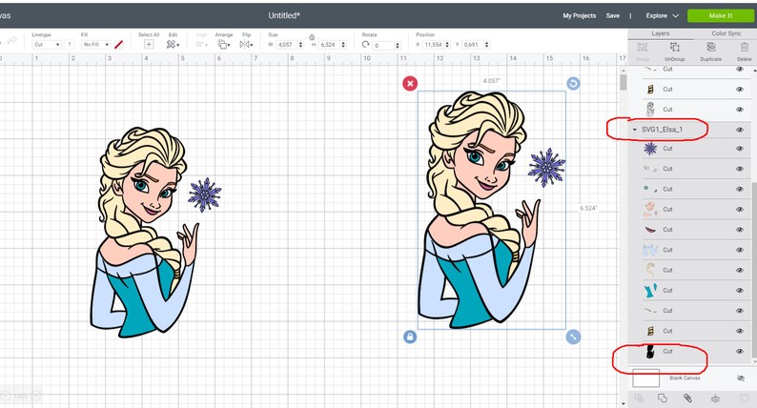
Task: Click the Layers panel right scrollbar
Action: [753, 271]
